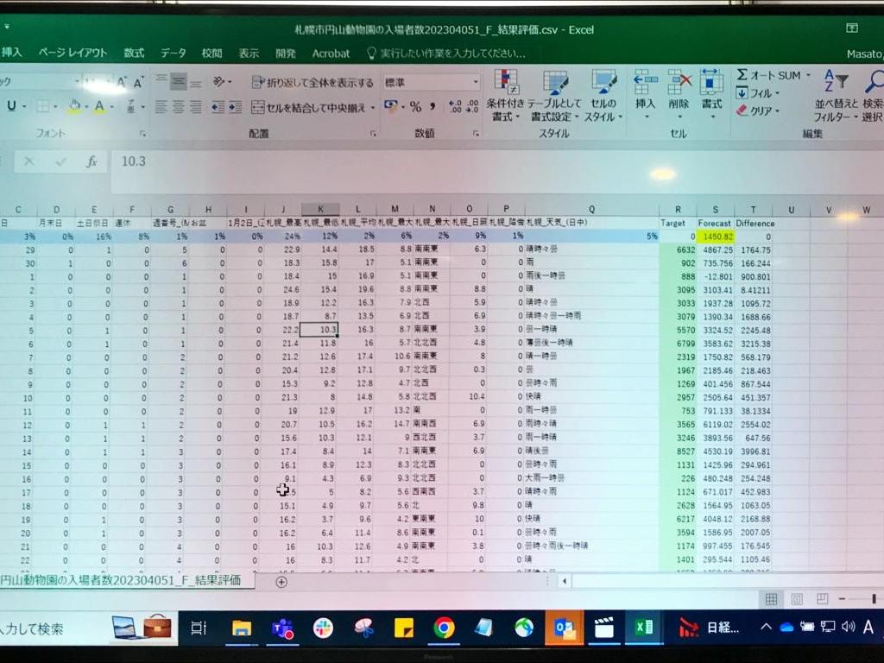Click the セルのスタイル cell styles icon

click(603, 95)
